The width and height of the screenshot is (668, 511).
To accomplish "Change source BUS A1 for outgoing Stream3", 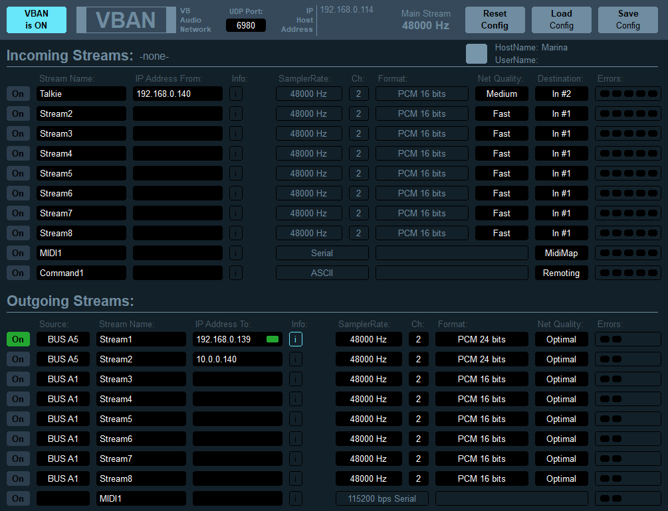I will pos(63,379).
